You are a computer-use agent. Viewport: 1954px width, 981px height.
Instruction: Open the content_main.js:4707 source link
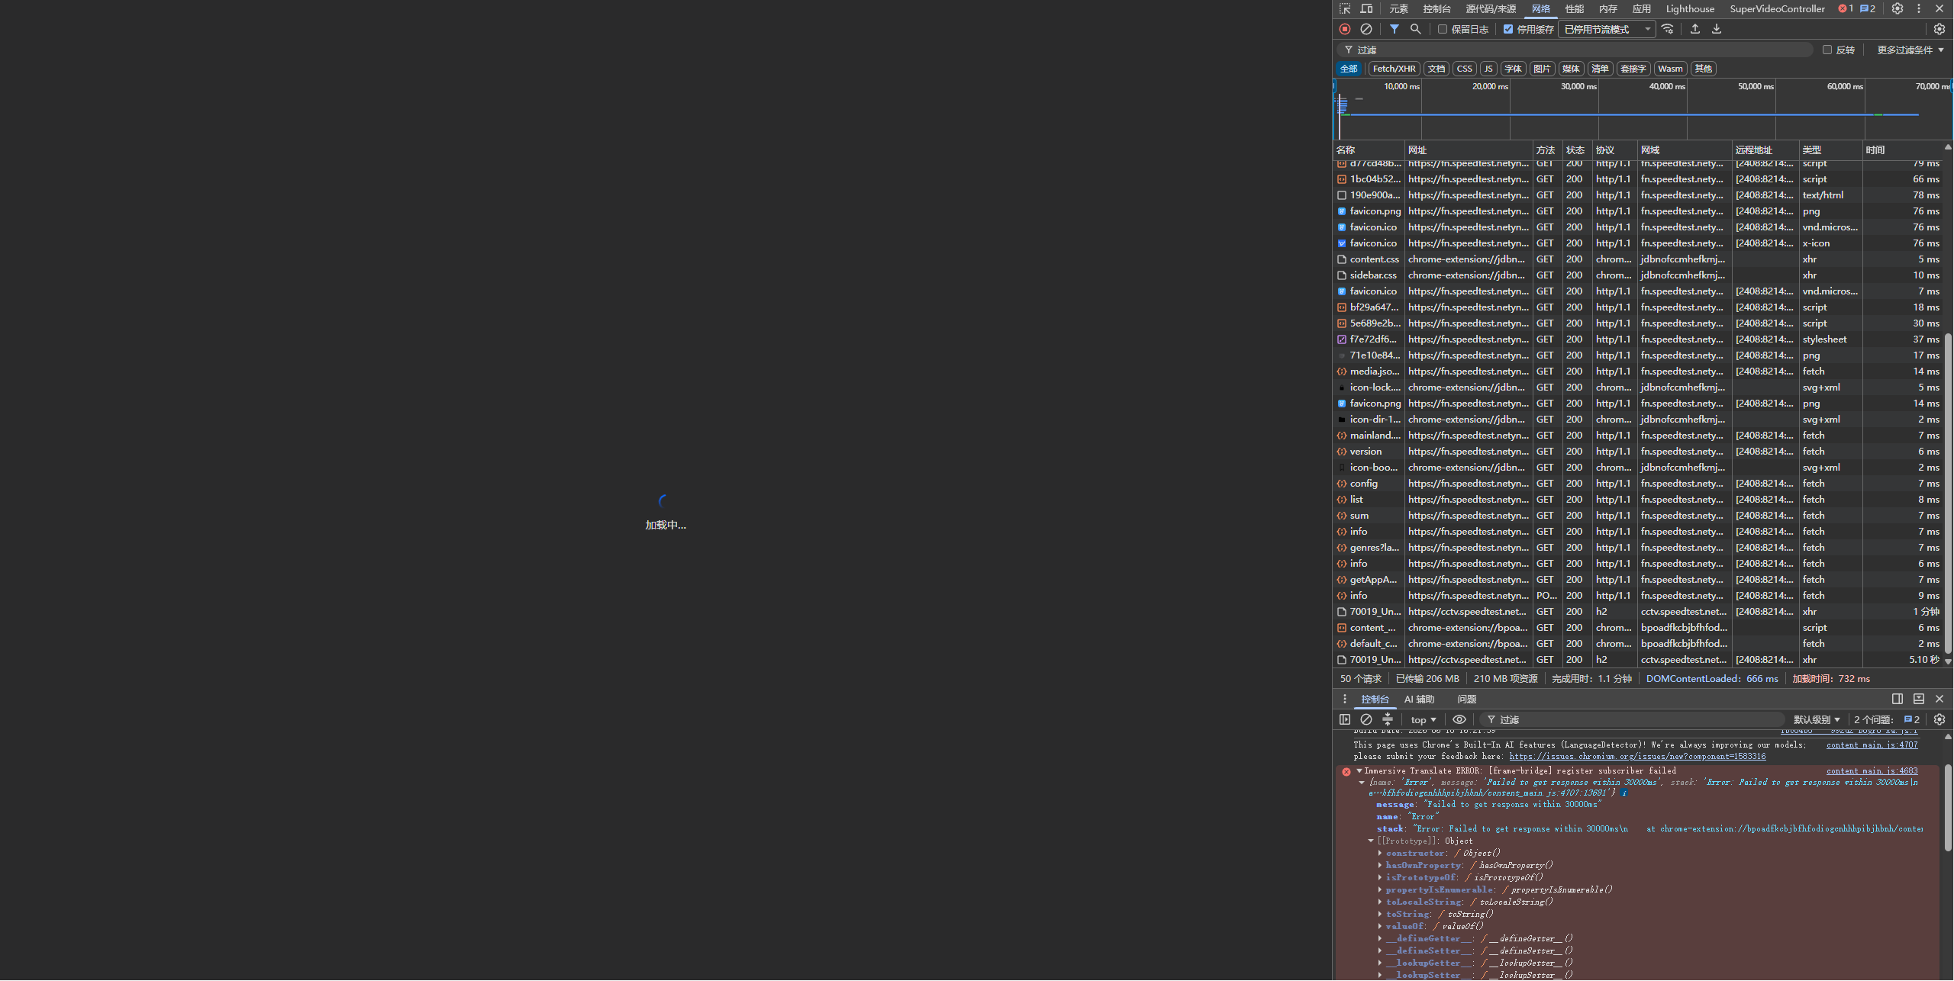click(1872, 745)
